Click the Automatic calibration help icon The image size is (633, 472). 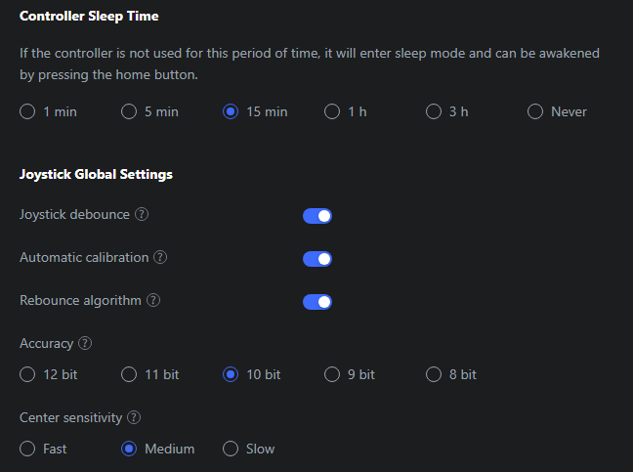click(x=160, y=258)
